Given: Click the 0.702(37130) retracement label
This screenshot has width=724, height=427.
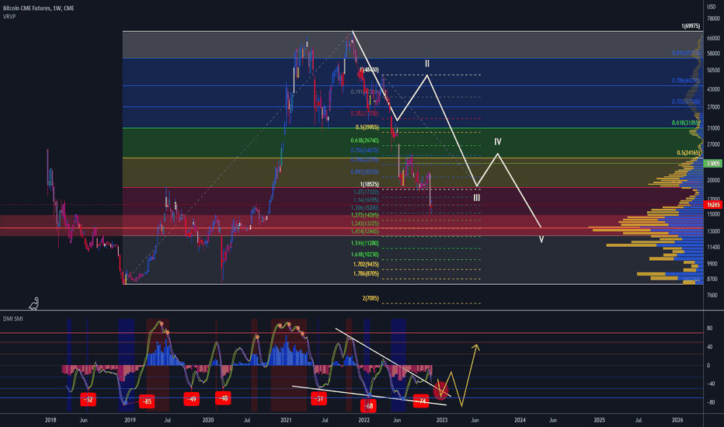Looking at the screenshot, I should coord(686,102).
